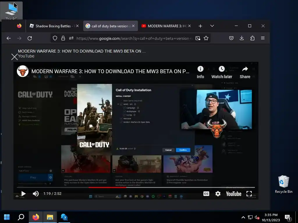Go back to the previous page

[9, 38]
